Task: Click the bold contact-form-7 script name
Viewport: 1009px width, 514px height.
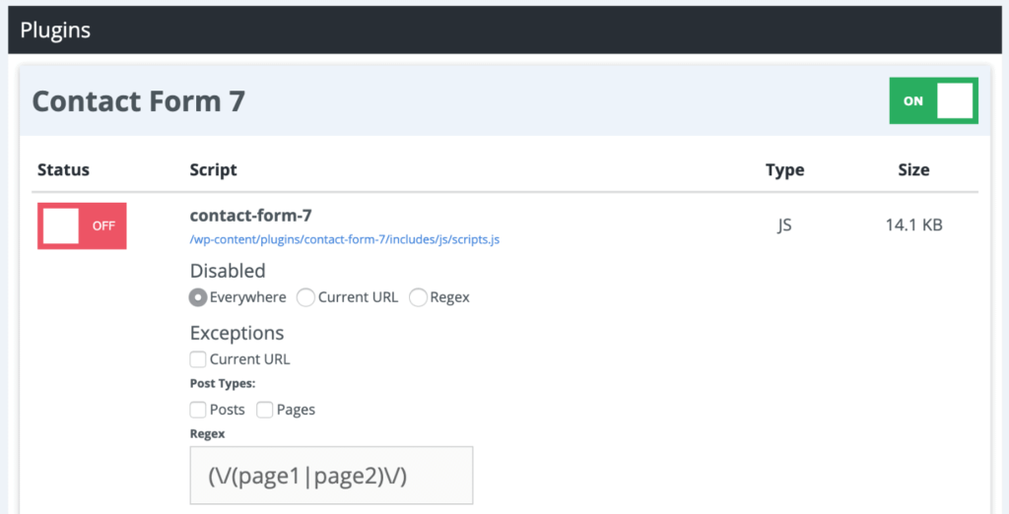Action: tap(250, 216)
